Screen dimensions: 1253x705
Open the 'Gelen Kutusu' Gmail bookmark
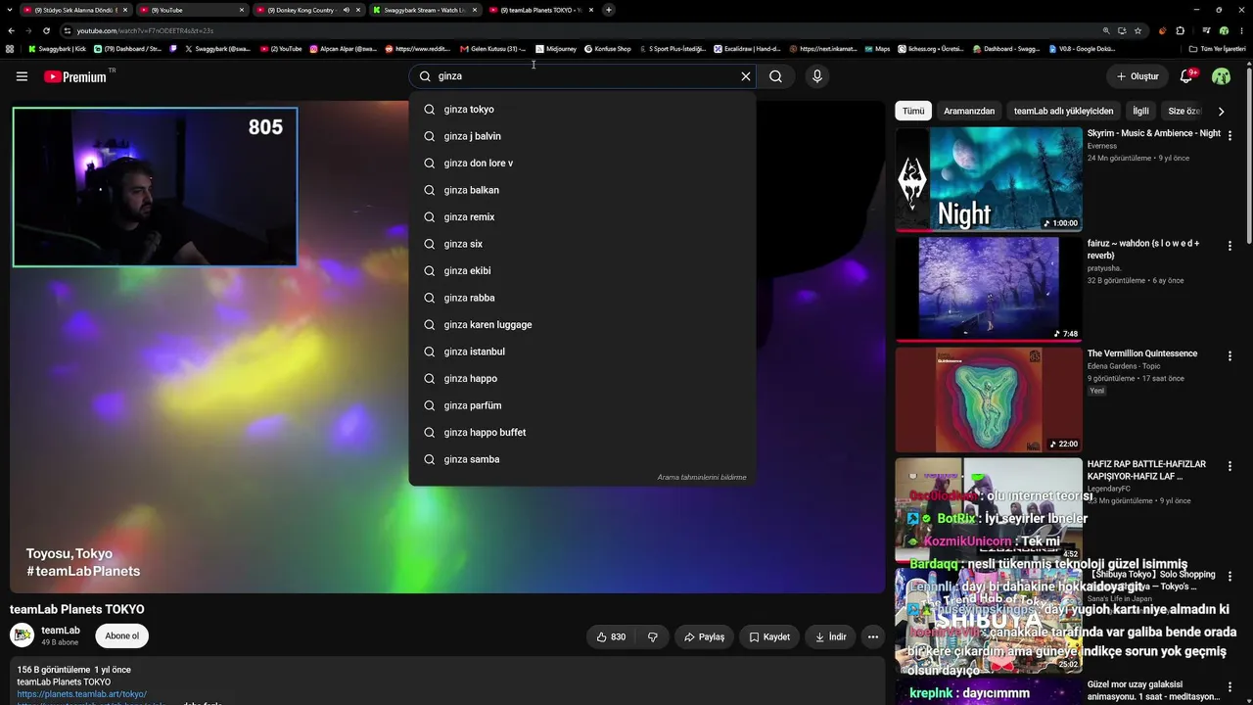point(492,49)
